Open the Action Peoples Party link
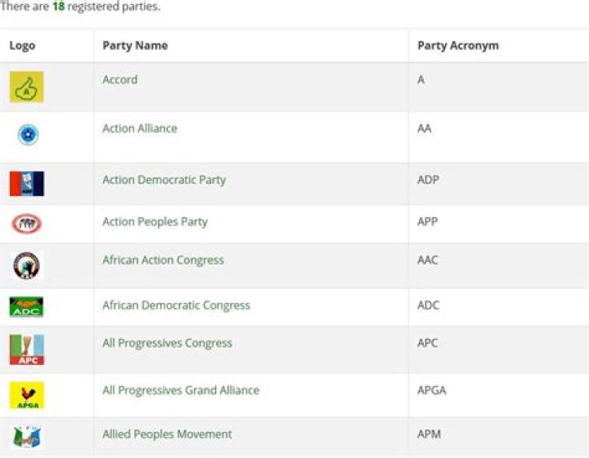The width and height of the screenshot is (589, 458). (x=155, y=222)
